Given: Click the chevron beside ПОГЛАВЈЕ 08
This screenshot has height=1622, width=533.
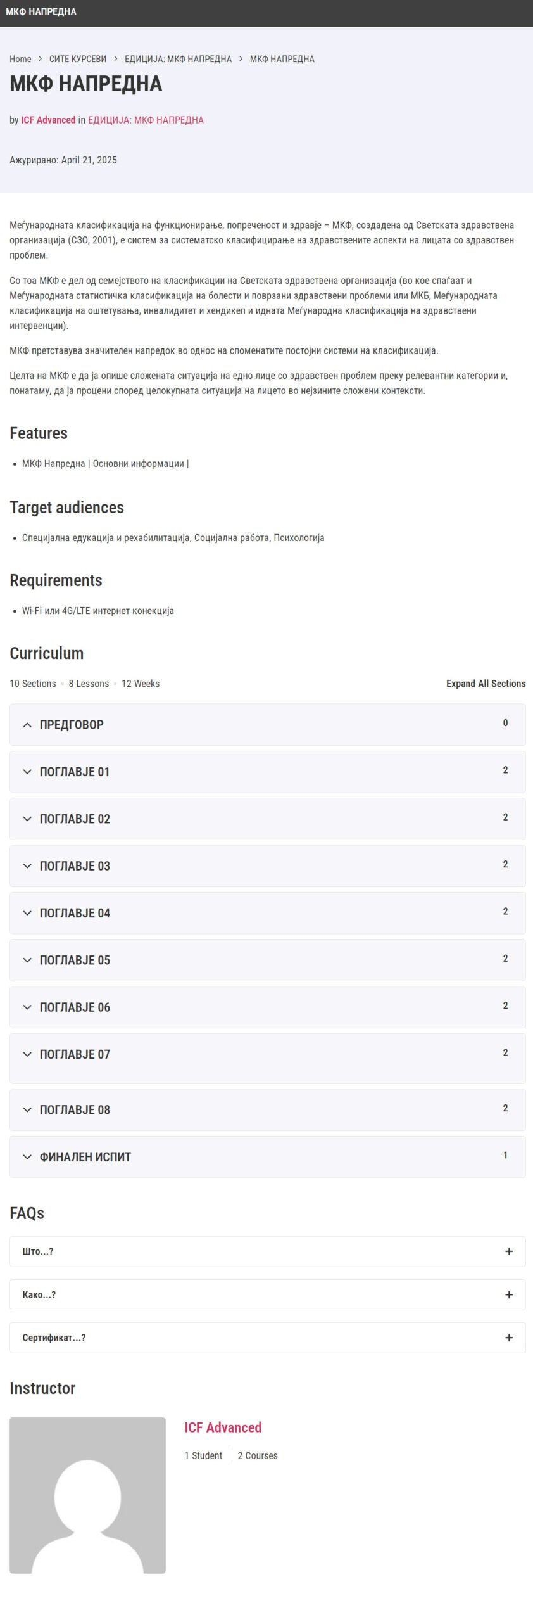Looking at the screenshot, I should click(x=27, y=1109).
